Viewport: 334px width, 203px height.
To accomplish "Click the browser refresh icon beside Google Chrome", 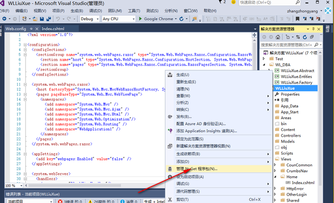I will point(181,19).
